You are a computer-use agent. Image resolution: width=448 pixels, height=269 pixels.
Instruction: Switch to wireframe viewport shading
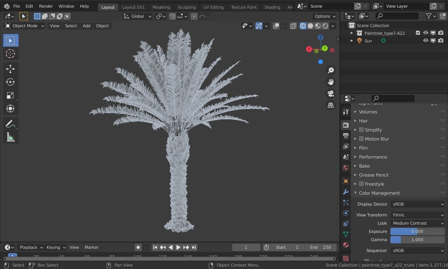click(x=303, y=26)
